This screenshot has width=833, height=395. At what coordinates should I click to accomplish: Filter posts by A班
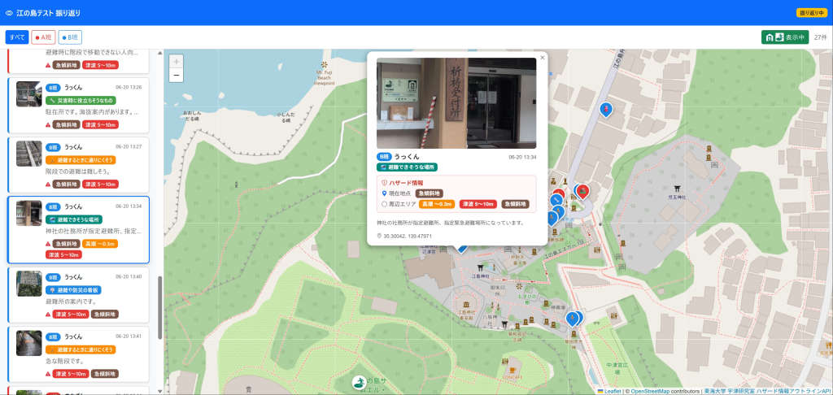pos(44,37)
